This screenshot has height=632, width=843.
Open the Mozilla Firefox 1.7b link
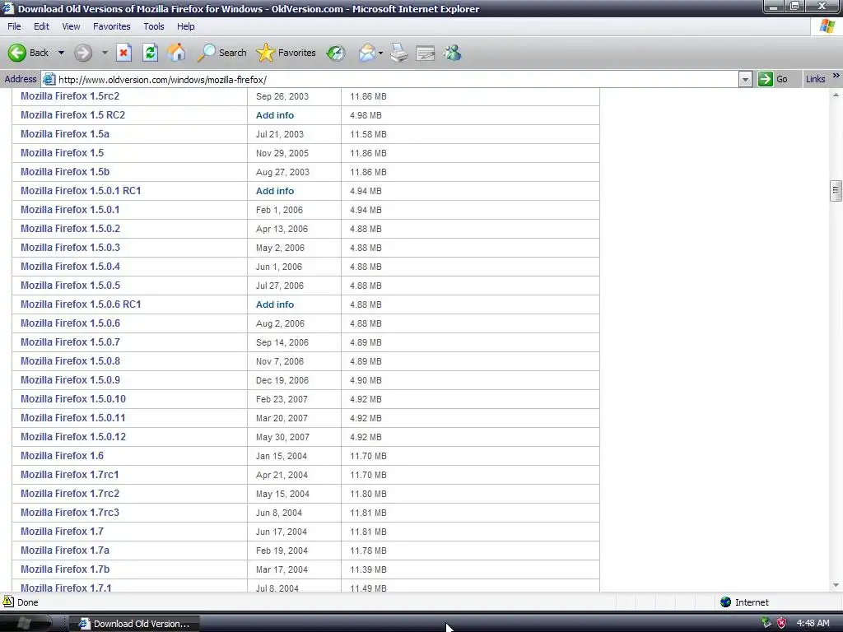(64, 569)
